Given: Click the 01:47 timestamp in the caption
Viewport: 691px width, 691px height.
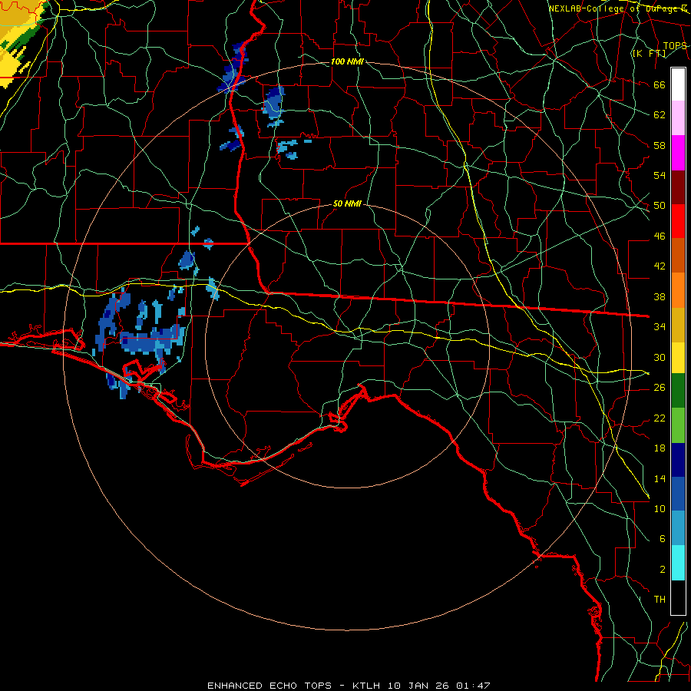Looking at the screenshot, I should coord(473,686).
